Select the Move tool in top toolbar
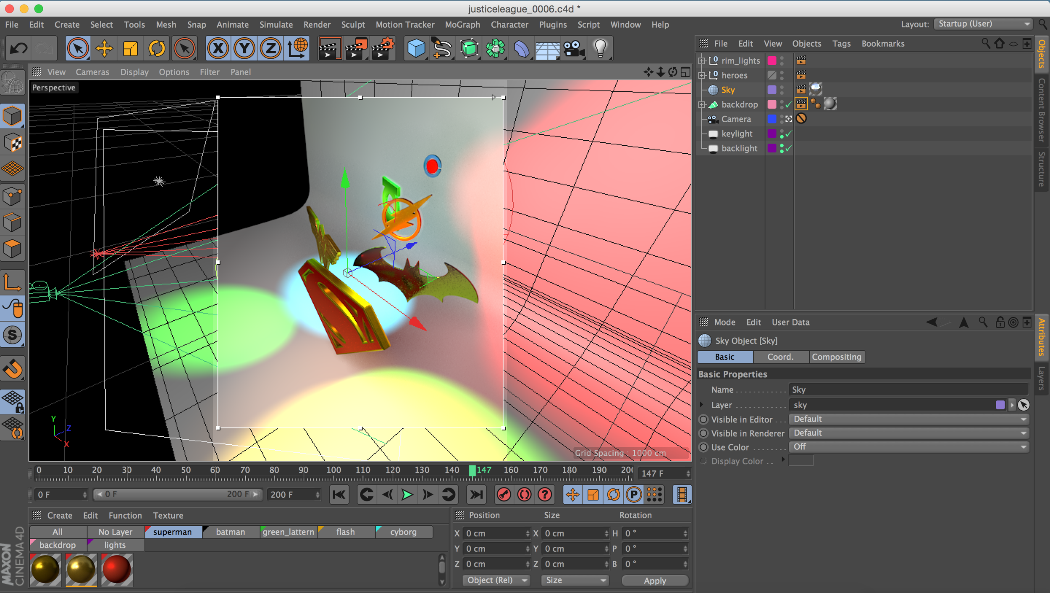 pos(104,49)
